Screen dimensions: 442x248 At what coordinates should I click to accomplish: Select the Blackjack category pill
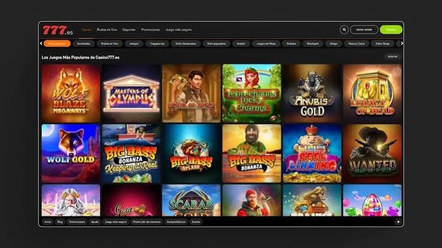tap(313, 44)
